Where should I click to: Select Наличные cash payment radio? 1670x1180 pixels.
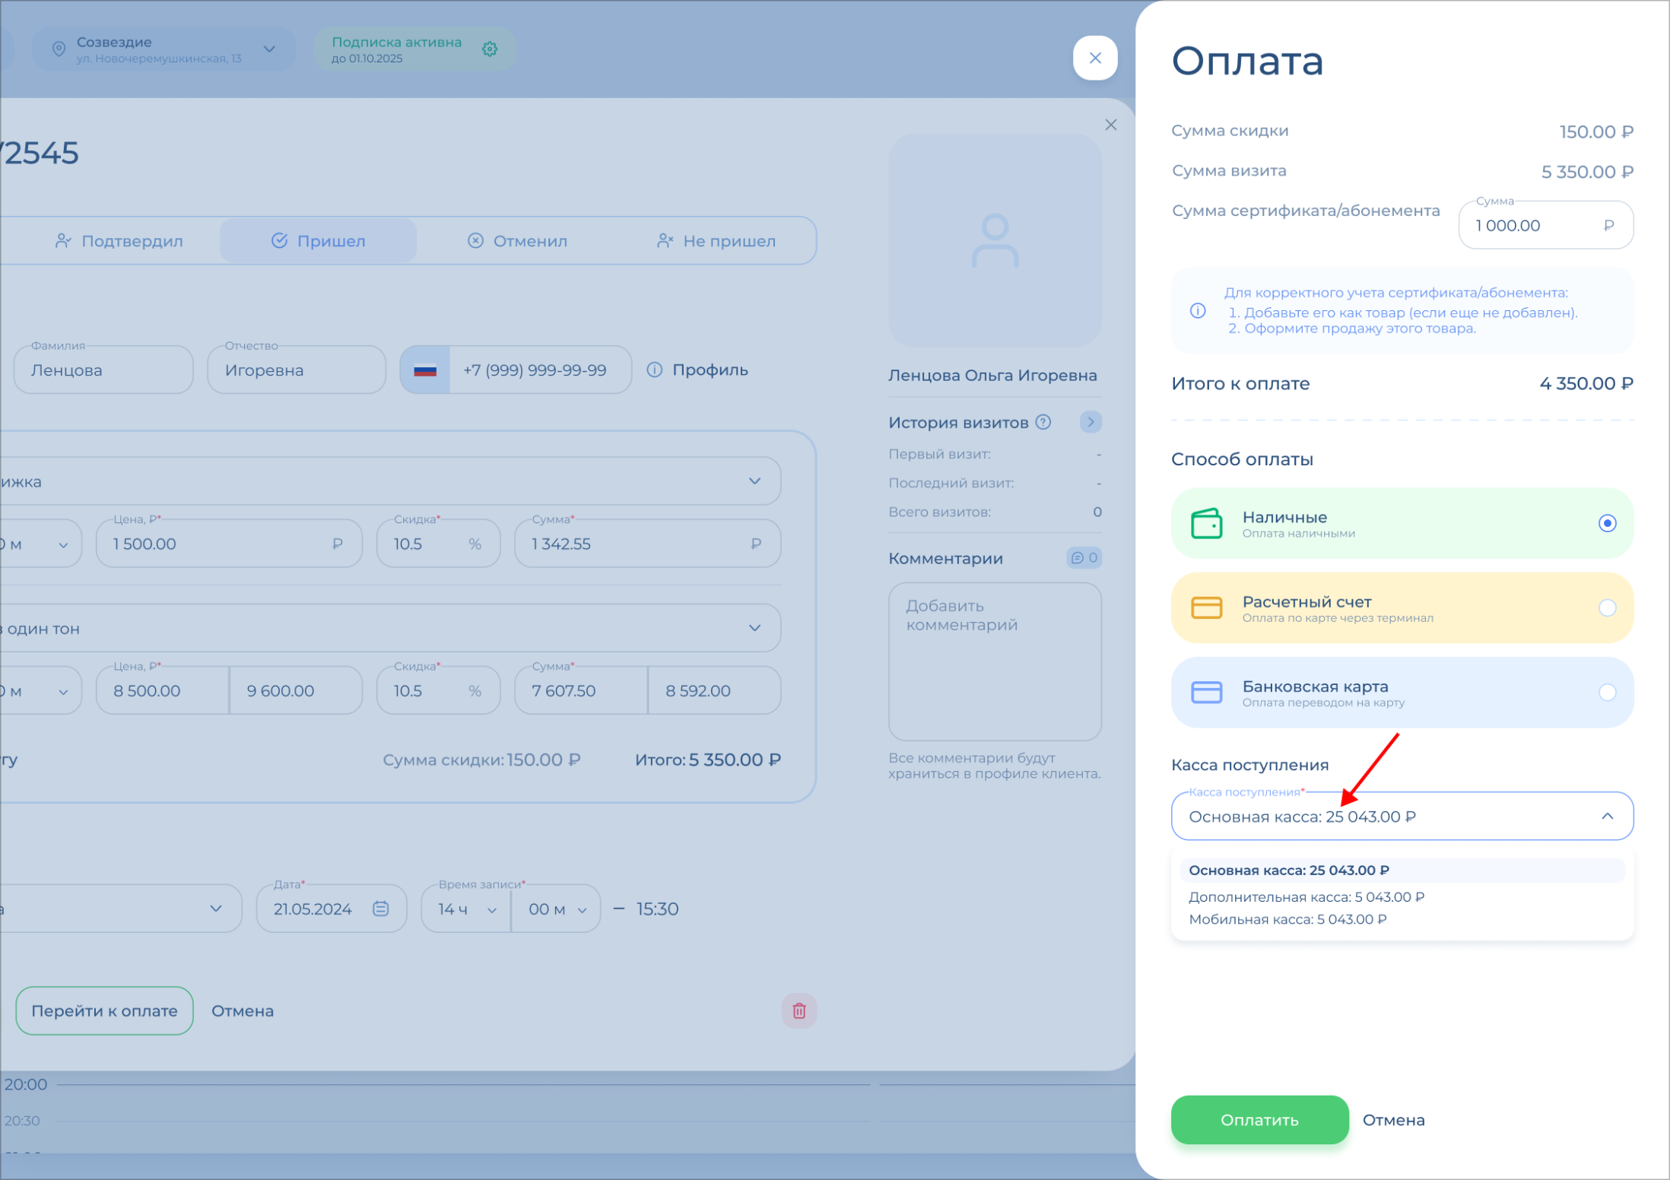click(1606, 523)
